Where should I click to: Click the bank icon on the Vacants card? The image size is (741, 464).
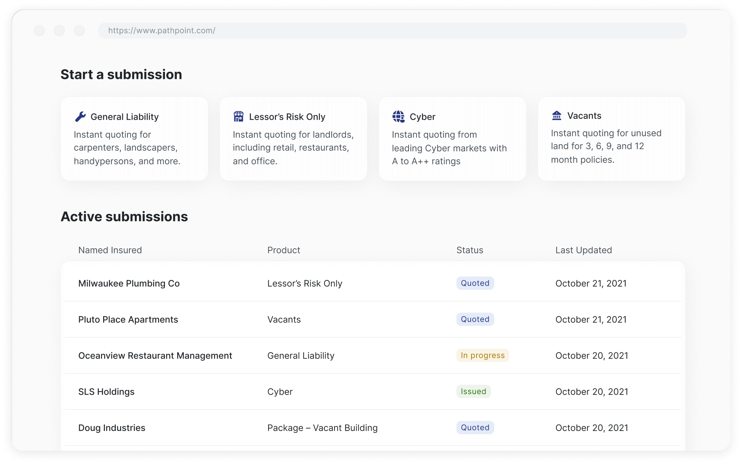556,116
